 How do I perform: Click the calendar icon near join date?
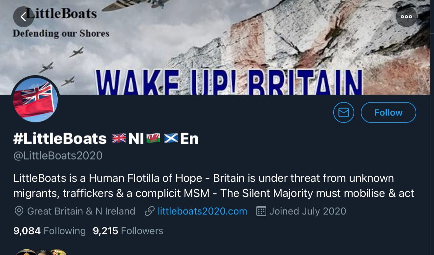(x=261, y=211)
